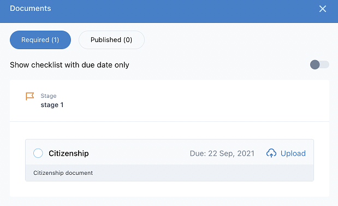Click the Due: 22 Sep, 2021 date
Screen dimensions: 338x206
[x=222, y=154]
